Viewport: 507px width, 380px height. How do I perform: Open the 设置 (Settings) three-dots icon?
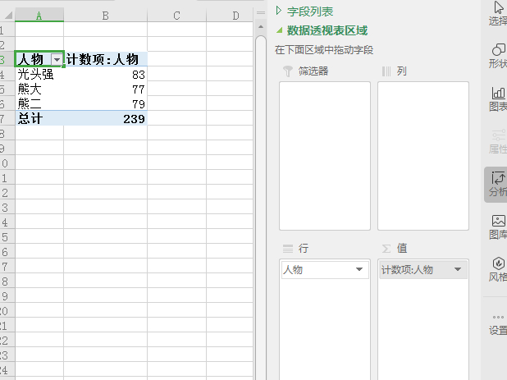[498, 317]
